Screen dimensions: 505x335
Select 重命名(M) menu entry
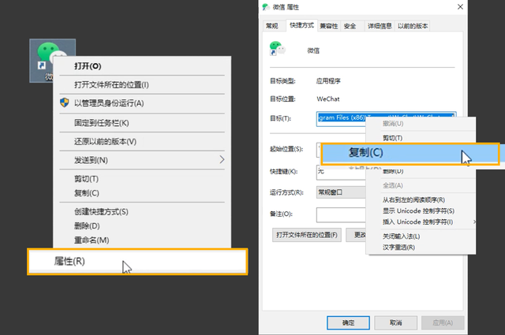[x=142, y=240]
